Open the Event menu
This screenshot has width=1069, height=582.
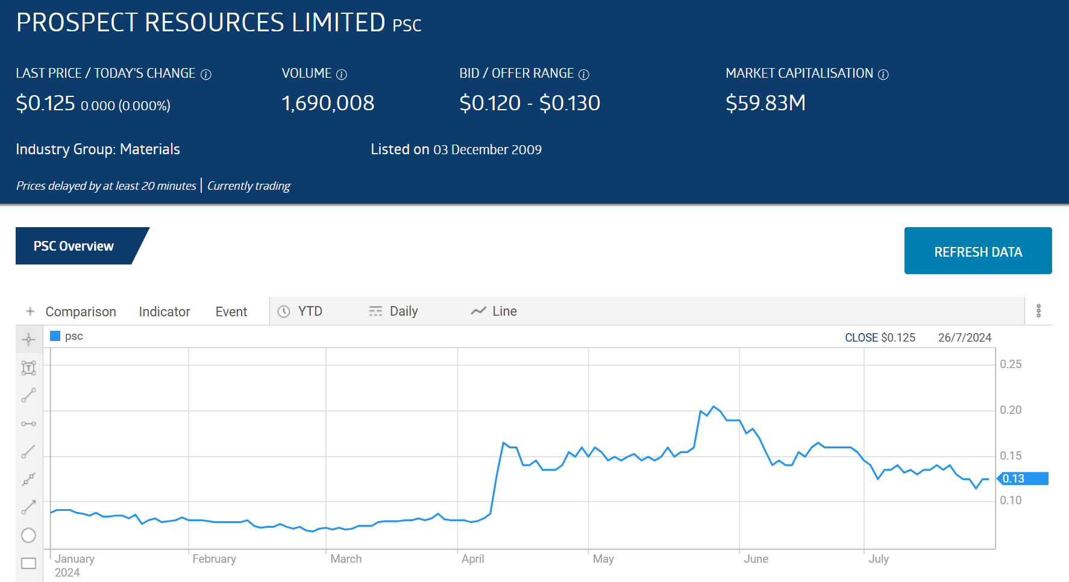click(x=231, y=311)
